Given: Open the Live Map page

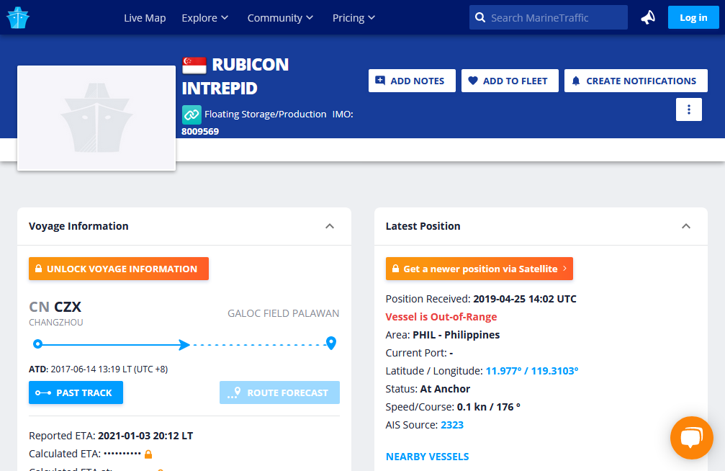Looking at the screenshot, I should (145, 18).
